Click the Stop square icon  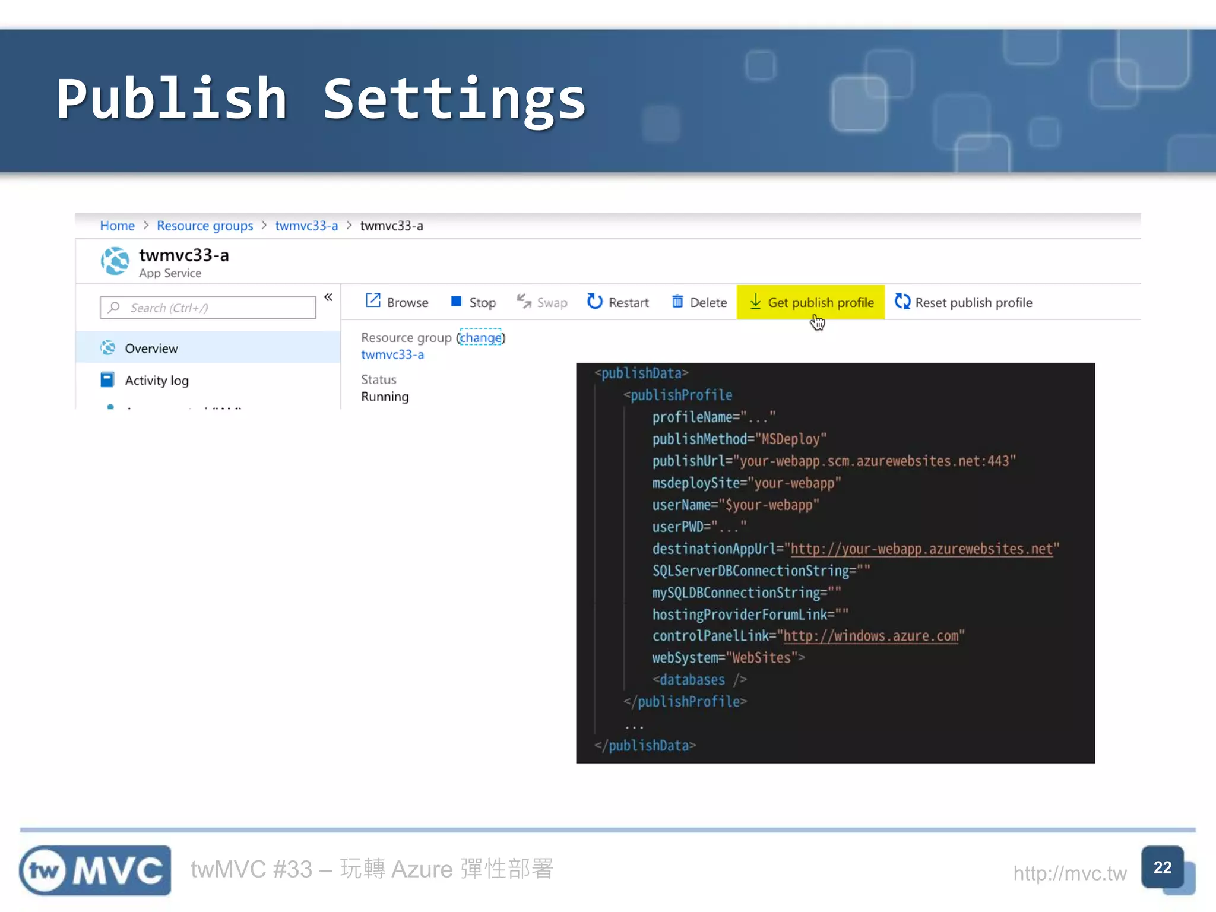tap(456, 302)
